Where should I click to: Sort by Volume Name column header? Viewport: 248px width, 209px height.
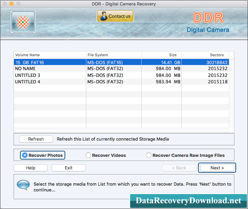(50, 55)
